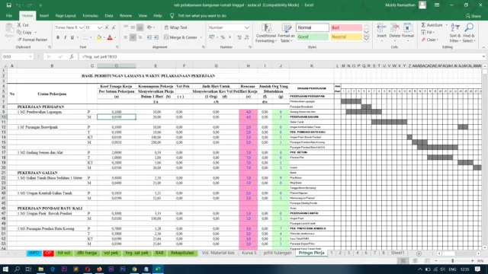Decrease font size with the small A icon

114,27
